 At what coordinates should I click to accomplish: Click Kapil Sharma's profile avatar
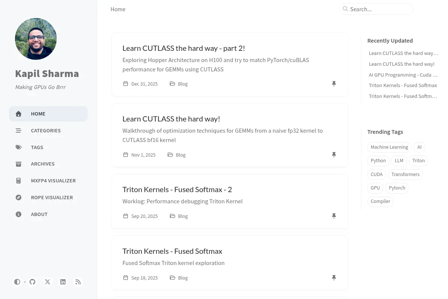pyautogui.click(x=36, y=39)
